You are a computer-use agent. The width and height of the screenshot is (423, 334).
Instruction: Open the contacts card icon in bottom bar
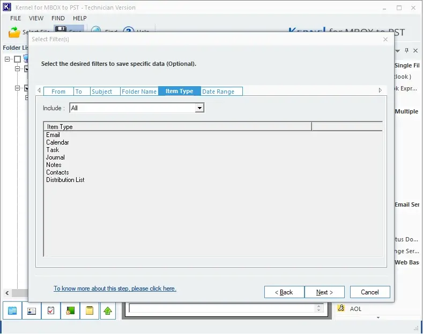coord(32,311)
